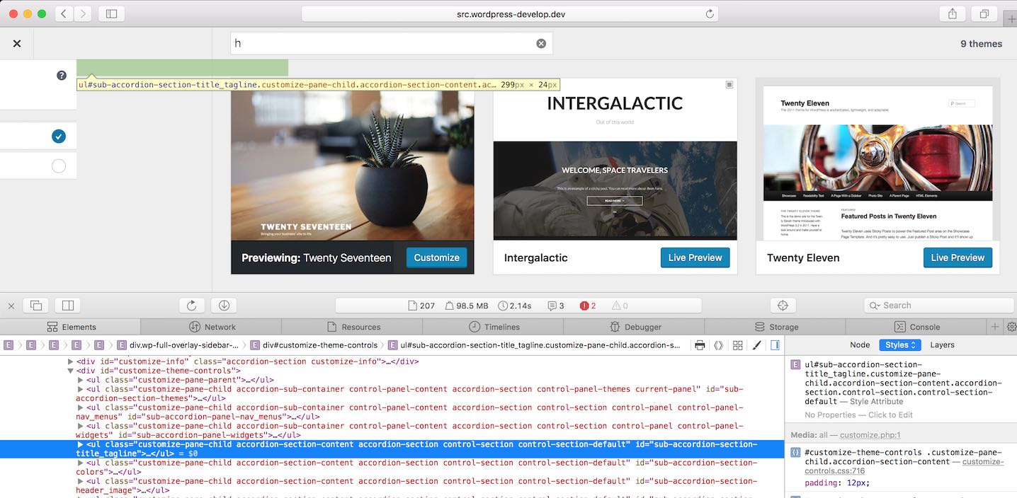
Task: Click the layout grid icon in DOM bar
Action: [737, 345]
